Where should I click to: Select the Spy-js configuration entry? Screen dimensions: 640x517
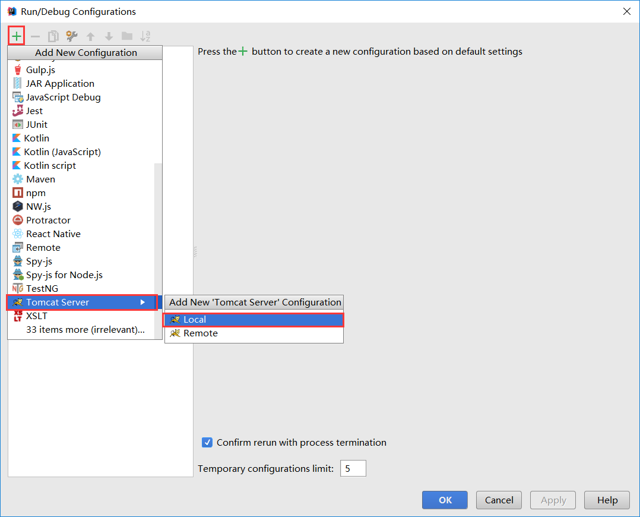[x=81, y=261]
